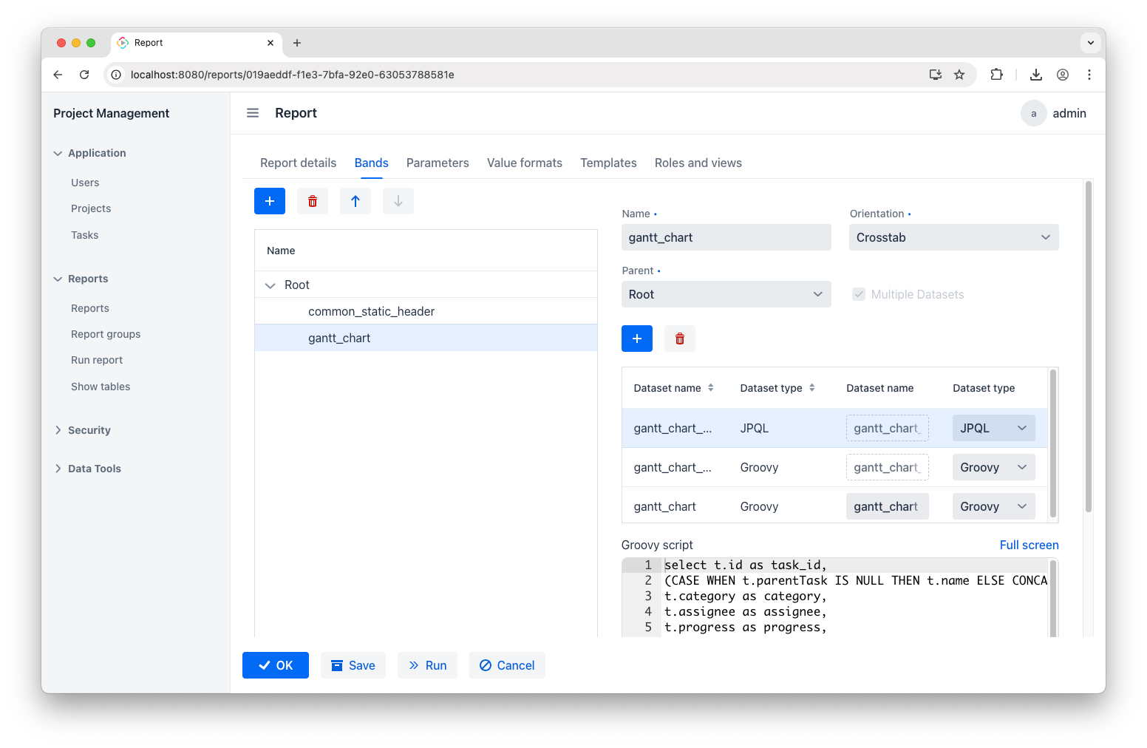Screen dimensions: 1147x748
Task: Collapse the Root tree node
Action: 270,285
